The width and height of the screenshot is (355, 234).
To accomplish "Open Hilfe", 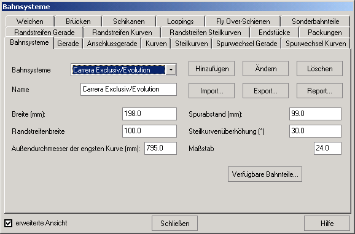I will (327, 224).
